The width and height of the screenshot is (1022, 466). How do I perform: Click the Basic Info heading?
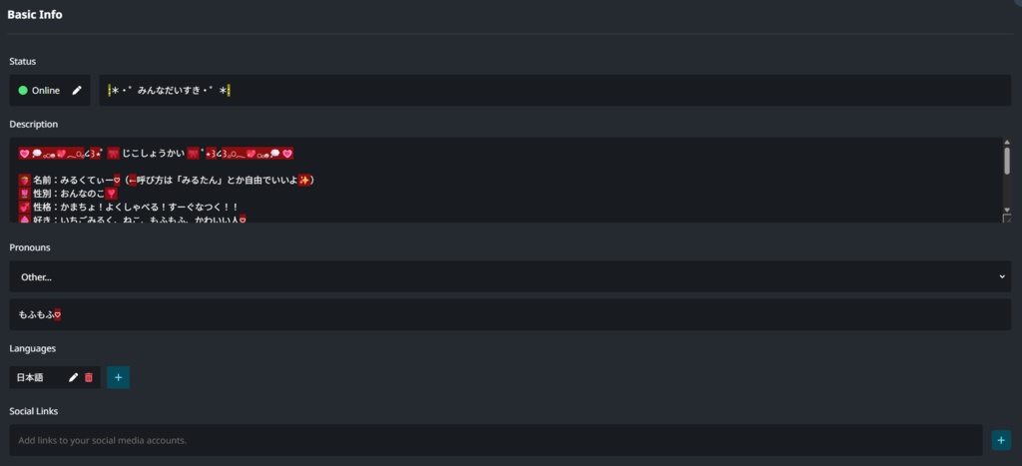click(35, 15)
